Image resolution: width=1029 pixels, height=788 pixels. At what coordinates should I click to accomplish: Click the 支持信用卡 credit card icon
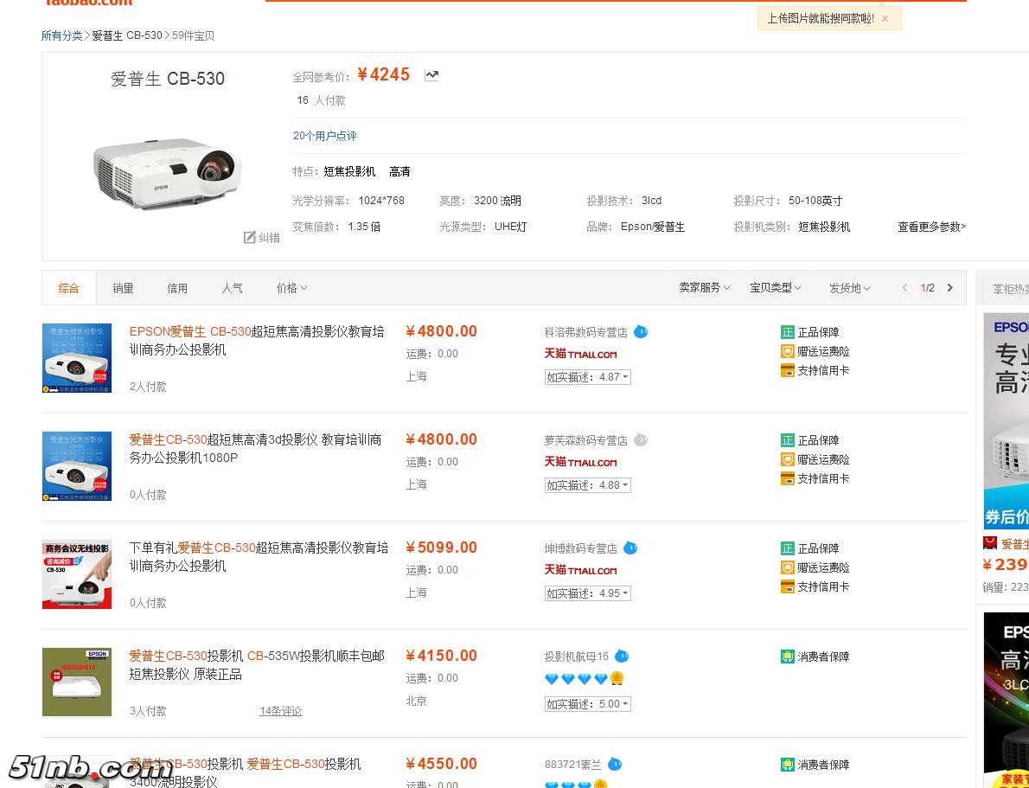(x=786, y=370)
